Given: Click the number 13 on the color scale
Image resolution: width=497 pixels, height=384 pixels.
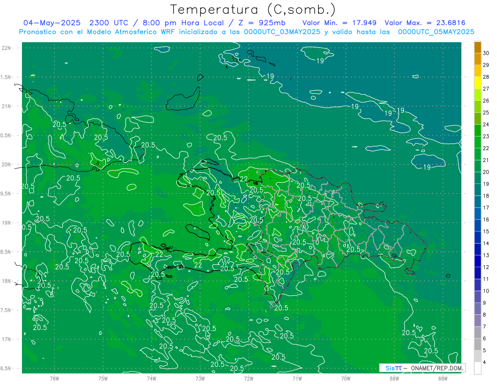Looking at the screenshot, I should pyautogui.click(x=486, y=255).
